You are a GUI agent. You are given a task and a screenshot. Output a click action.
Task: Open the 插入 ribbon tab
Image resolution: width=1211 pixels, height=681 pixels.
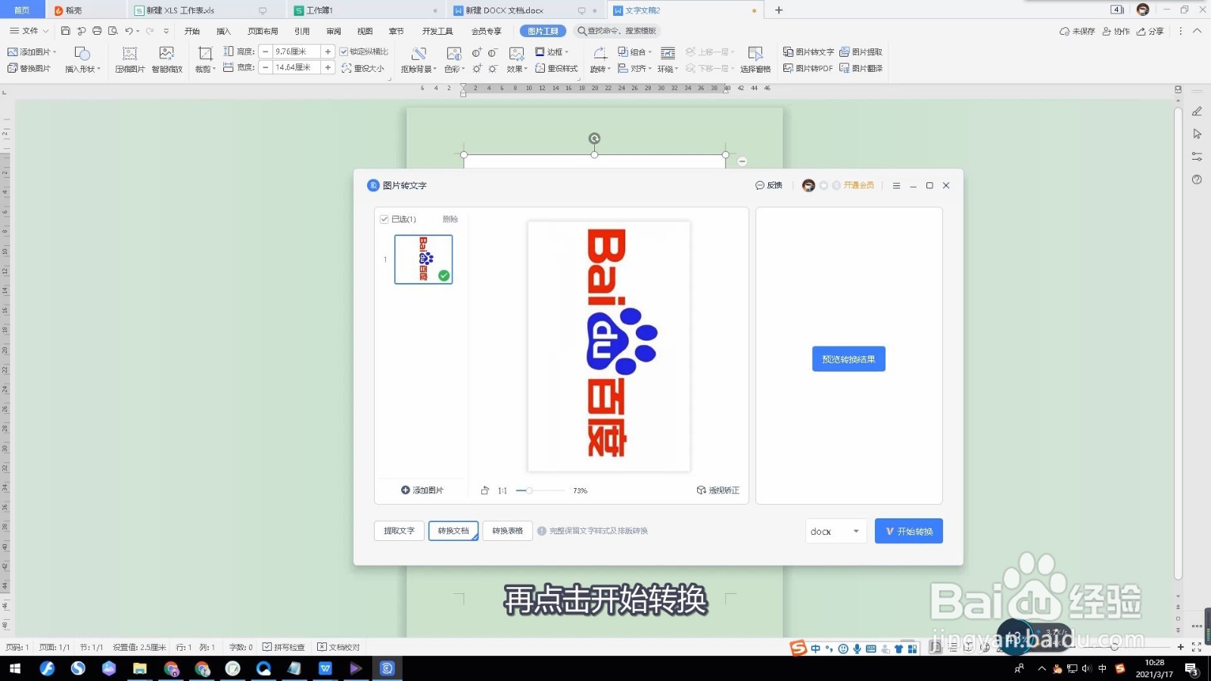[223, 31]
